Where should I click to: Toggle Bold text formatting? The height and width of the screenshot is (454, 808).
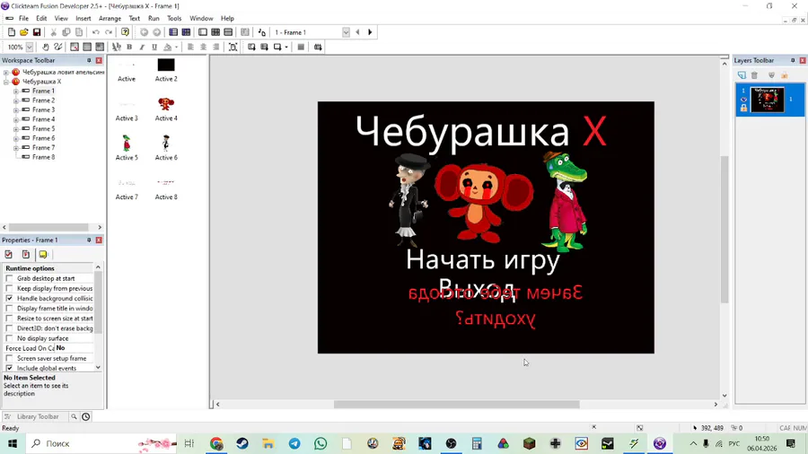pyautogui.click(x=129, y=47)
